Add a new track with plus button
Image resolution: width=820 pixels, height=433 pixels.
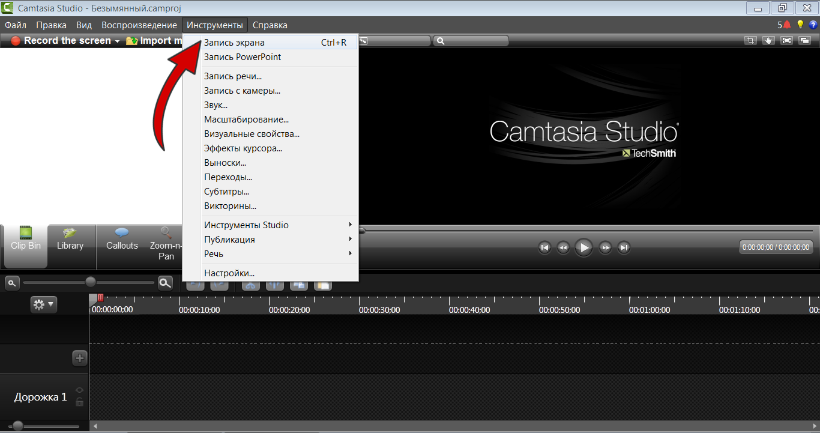click(x=80, y=359)
